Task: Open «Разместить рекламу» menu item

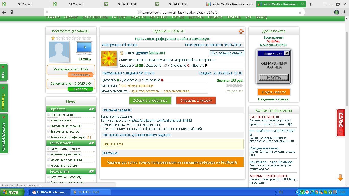Action: pyautogui.click(x=65, y=149)
